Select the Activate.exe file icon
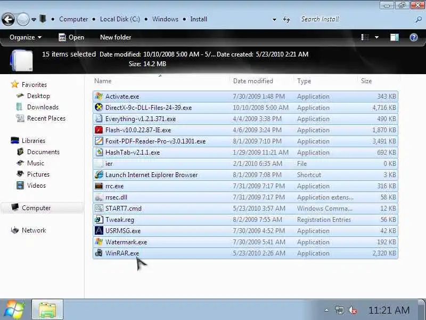 click(99, 97)
